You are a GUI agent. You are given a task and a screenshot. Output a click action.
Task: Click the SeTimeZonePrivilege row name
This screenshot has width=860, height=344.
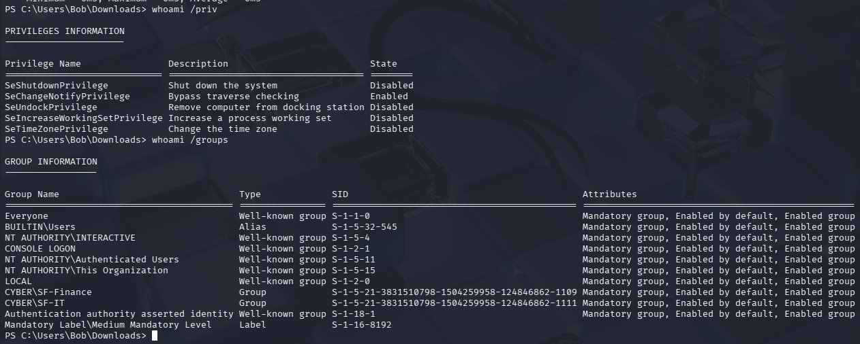[57, 129]
